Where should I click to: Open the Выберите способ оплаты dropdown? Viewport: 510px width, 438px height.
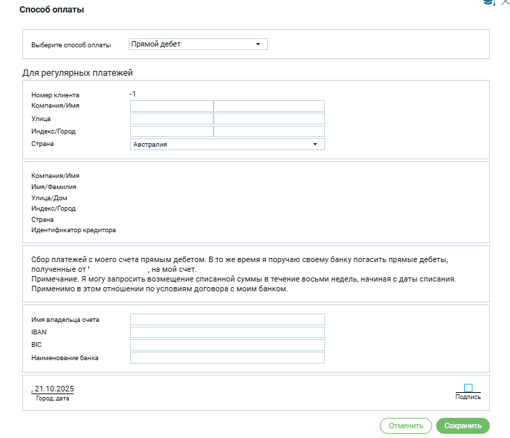198,44
